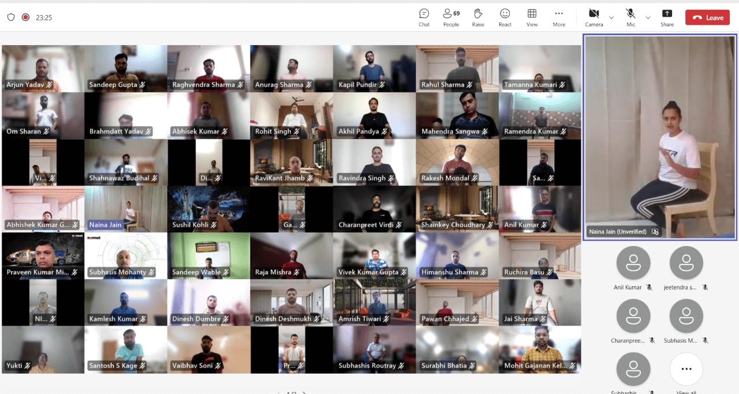Image resolution: width=739 pixels, height=394 pixels.
Task: Click Mohit Gajanan Kel... video tile
Action: (x=540, y=349)
